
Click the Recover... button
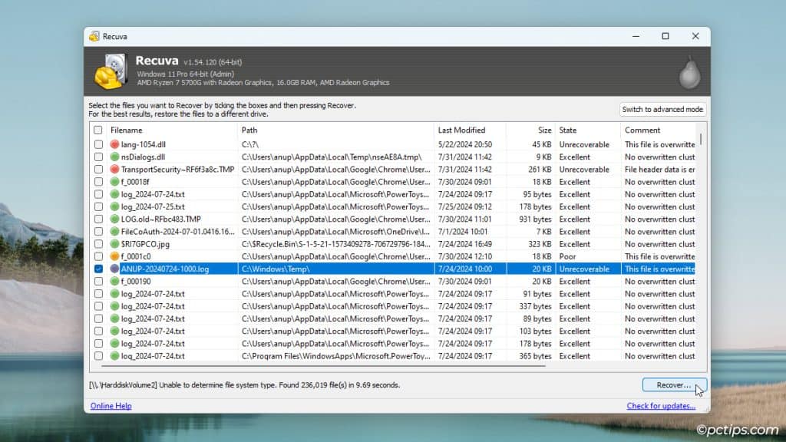coord(672,384)
